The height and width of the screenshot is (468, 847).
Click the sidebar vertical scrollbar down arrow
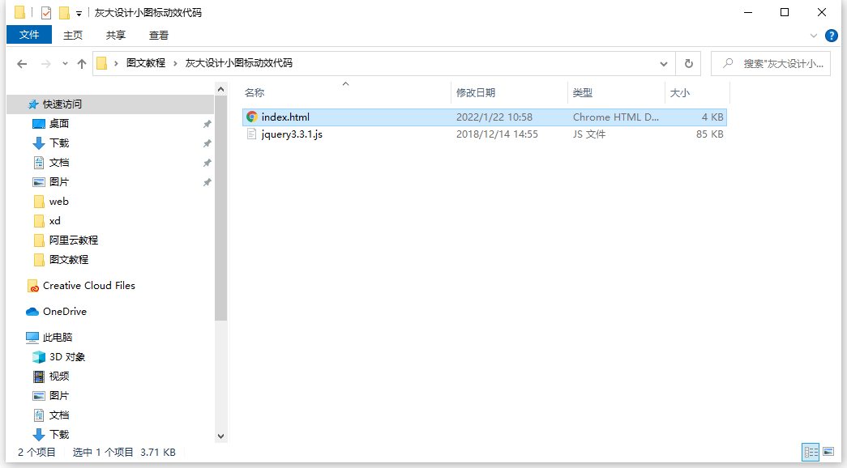(x=221, y=436)
